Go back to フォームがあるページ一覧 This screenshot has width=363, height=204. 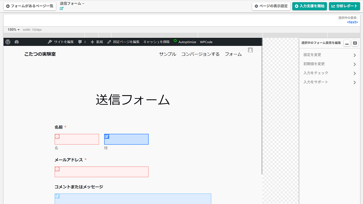click(x=30, y=6)
